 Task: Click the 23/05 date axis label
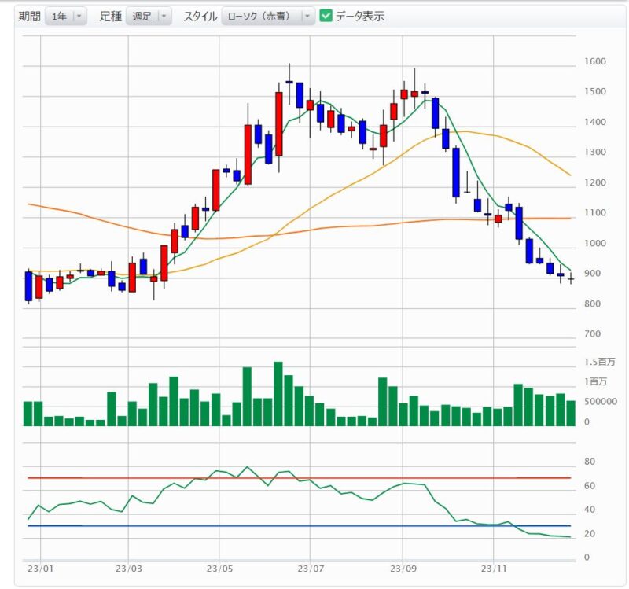pos(220,569)
